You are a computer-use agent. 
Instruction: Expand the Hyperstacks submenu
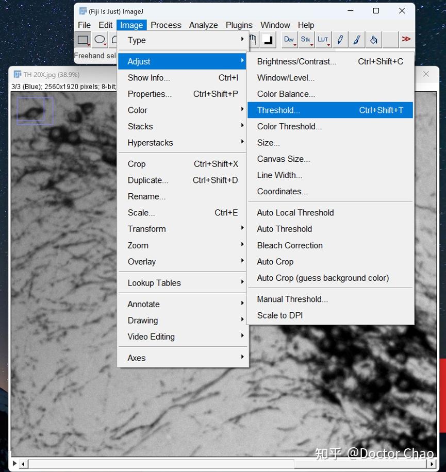[x=150, y=143]
